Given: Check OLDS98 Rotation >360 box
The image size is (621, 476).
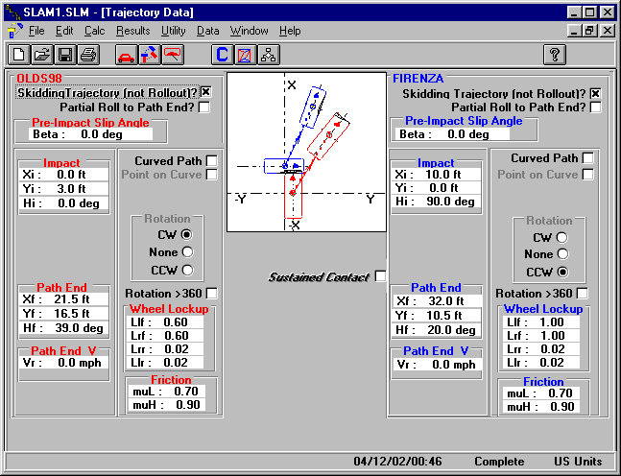Looking at the screenshot, I should (212, 294).
